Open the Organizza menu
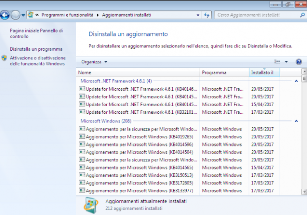This screenshot has height=215, width=307. (94, 62)
